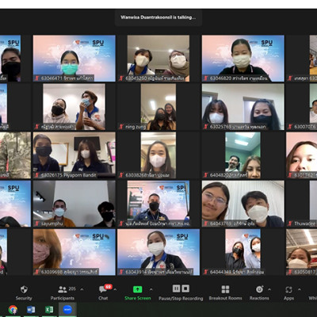
Task: Click the 'sayumphu' name label
Action: (52, 223)
